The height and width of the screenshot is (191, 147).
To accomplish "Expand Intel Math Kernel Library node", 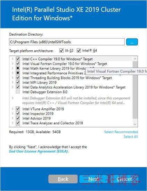I will pyautogui.click(x=13, y=68).
